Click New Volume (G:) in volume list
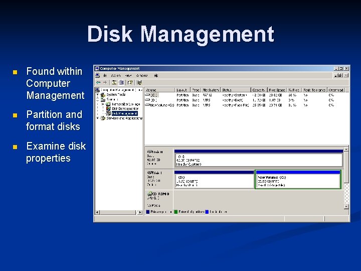Screen dimensions: 361x271 pyautogui.click(x=162, y=105)
